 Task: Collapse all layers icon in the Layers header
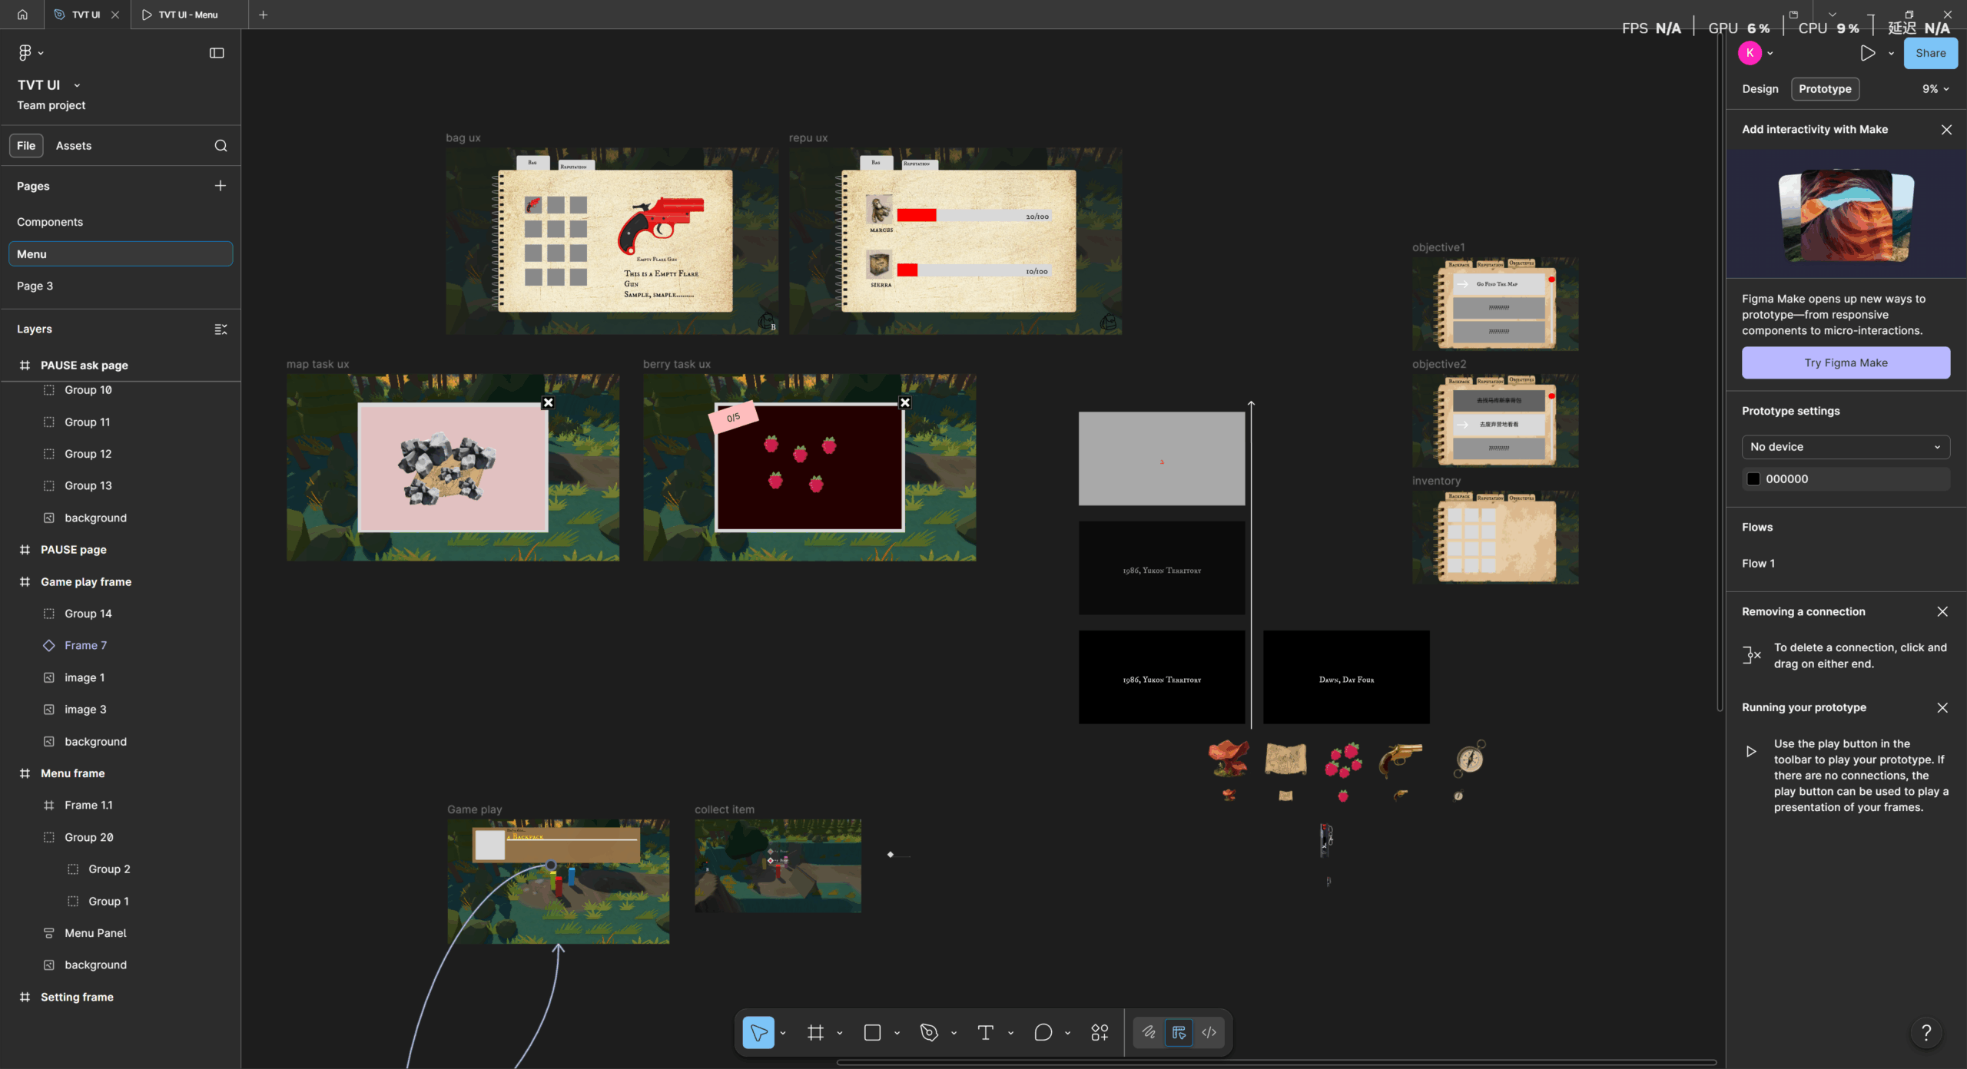221,329
